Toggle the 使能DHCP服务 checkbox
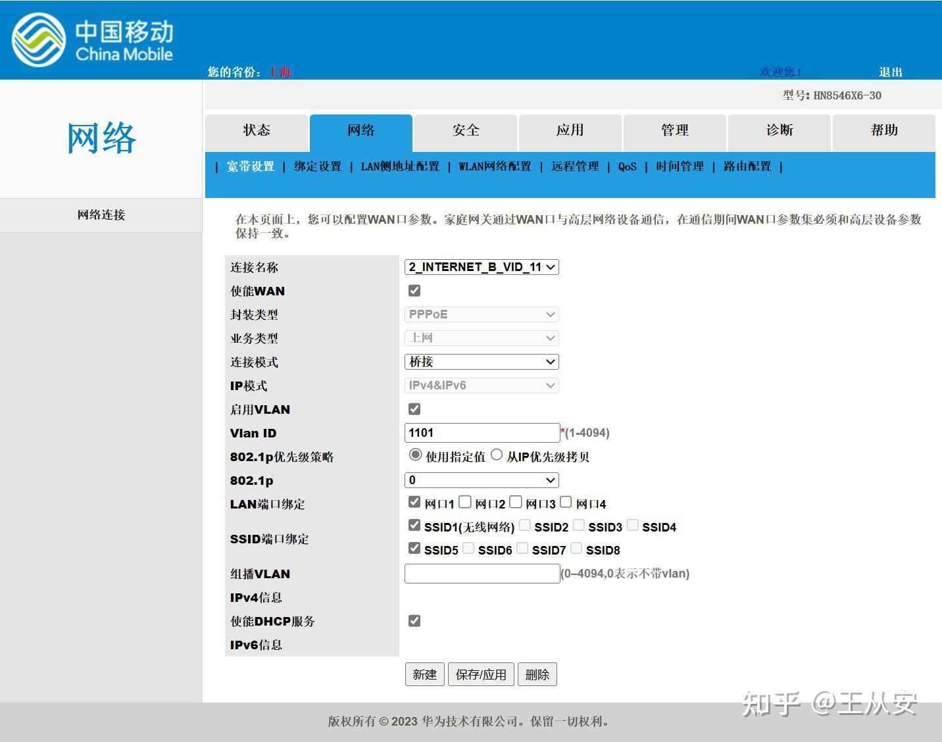The width and height of the screenshot is (942, 742). click(414, 621)
